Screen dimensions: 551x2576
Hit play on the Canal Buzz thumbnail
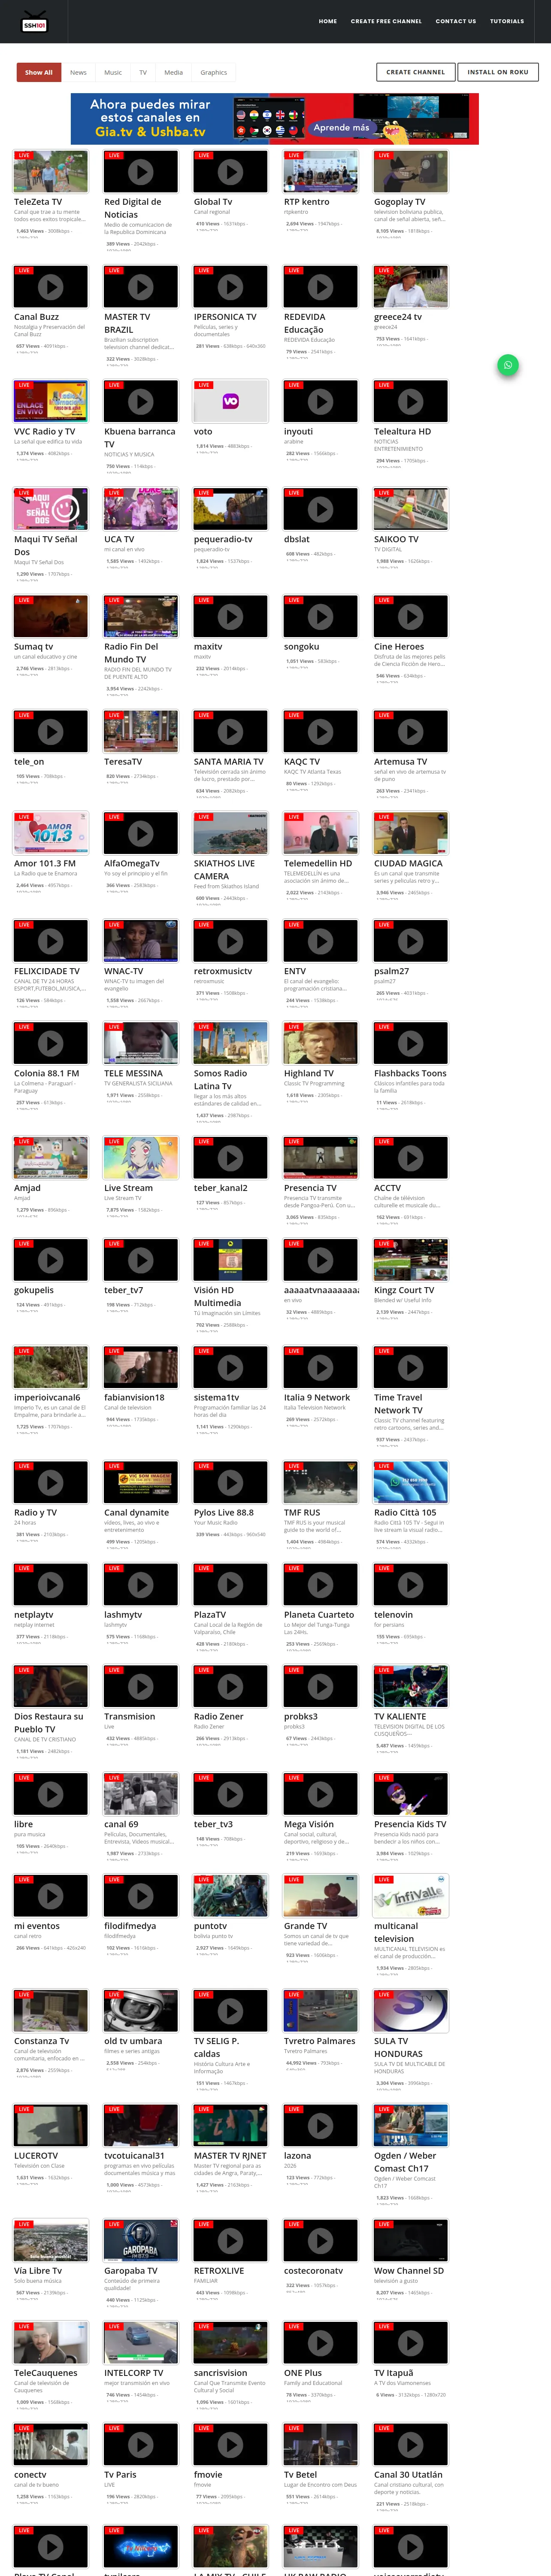click(51, 287)
